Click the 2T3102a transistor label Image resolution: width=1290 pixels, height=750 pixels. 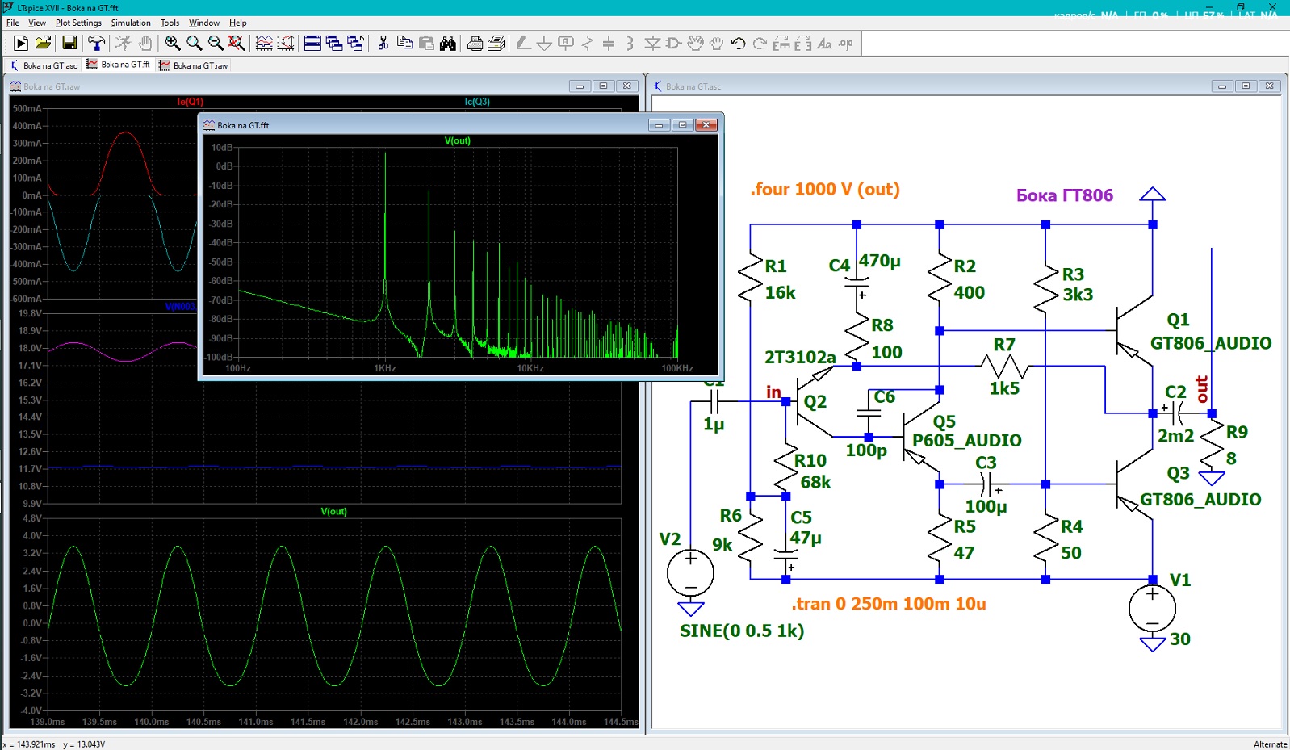click(x=800, y=357)
